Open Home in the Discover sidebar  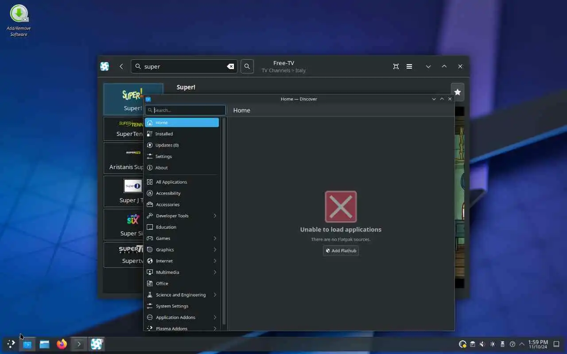pos(182,123)
